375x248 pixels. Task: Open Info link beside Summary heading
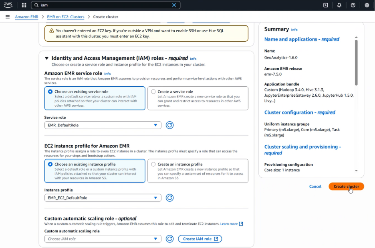point(294,30)
